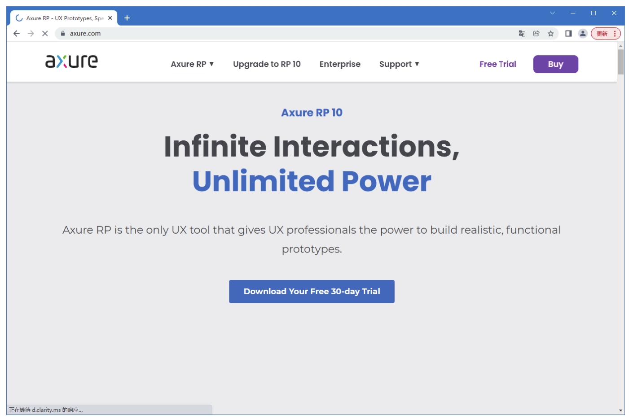Open the Google Translate icon
The height and width of the screenshot is (419, 629).
pos(522,34)
